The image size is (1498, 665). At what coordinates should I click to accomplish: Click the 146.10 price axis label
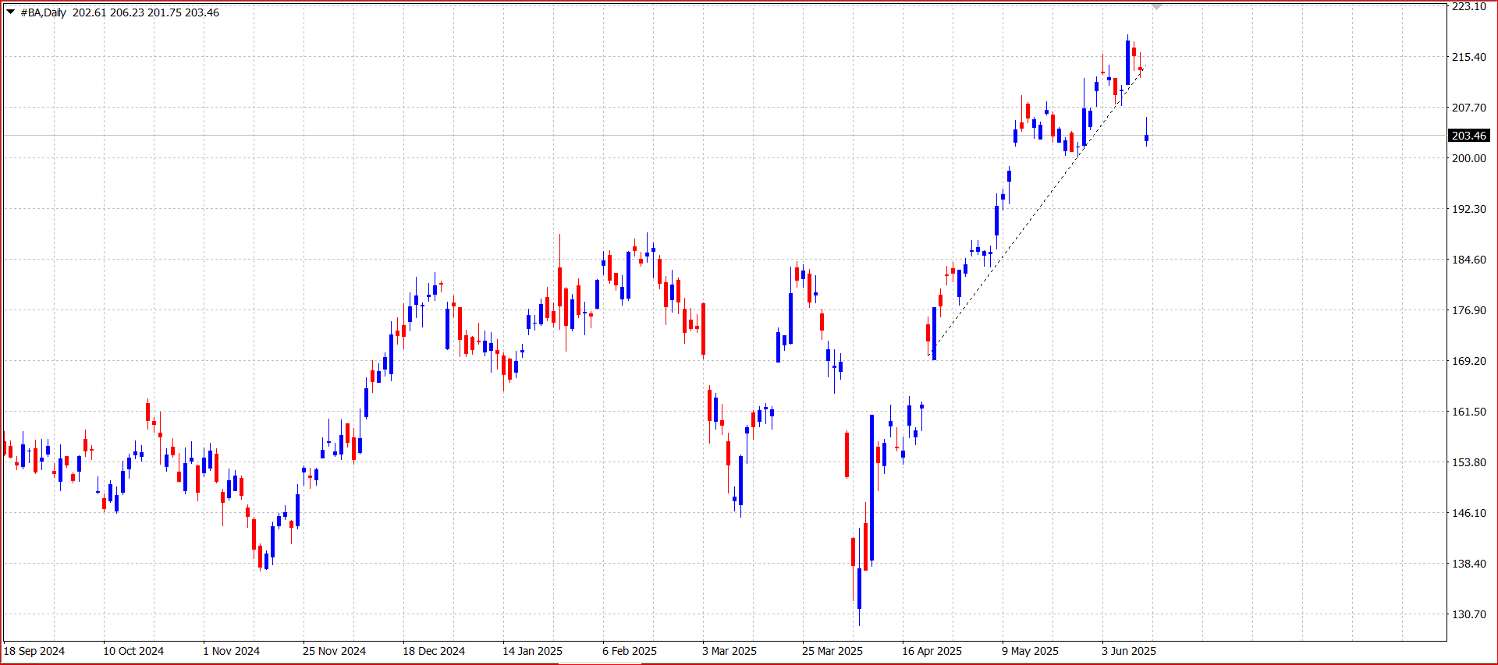point(1468,513)
